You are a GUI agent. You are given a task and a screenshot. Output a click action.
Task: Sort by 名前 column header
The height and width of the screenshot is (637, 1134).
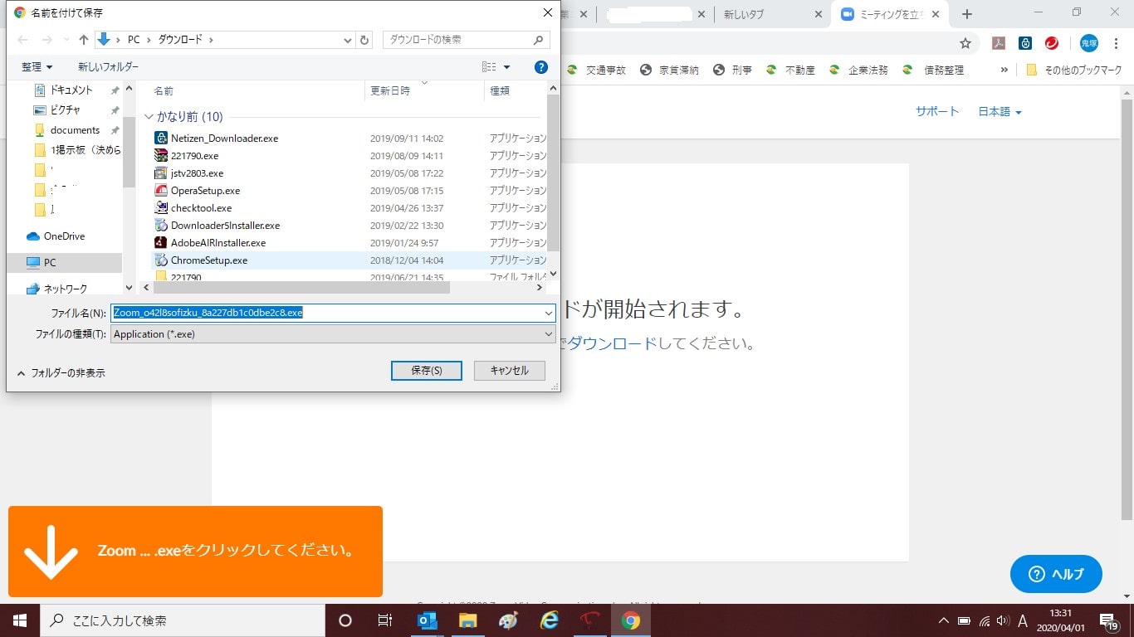(164, 91)
